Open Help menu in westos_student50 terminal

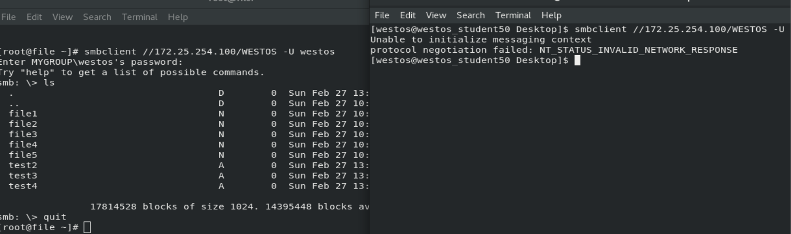point(551,15)
